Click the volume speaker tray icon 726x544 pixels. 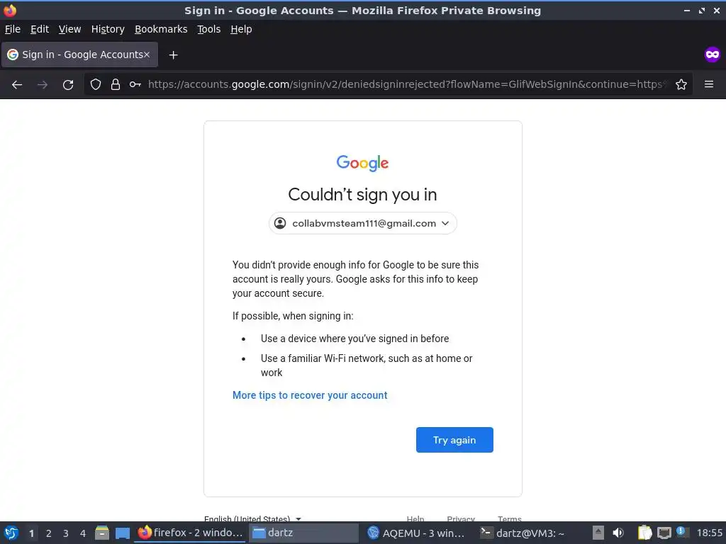pyautogui.click(x=618, y=533)
